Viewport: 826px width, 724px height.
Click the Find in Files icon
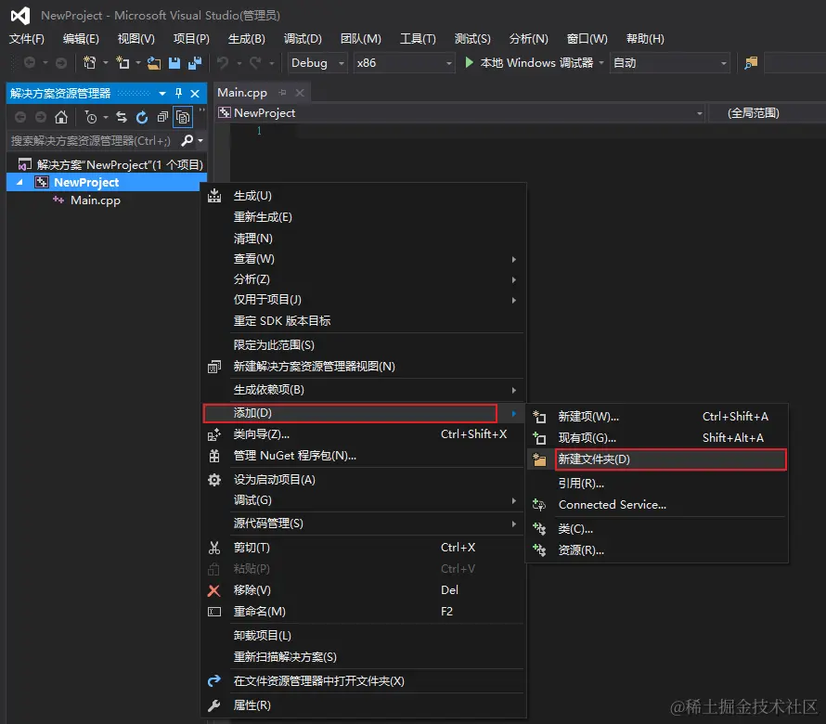pyautogui.click(x=751, y=63)
